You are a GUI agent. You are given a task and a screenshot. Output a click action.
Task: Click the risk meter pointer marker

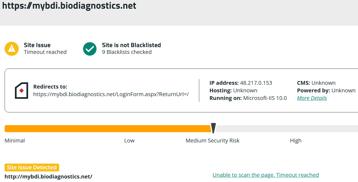click(x=213, y=128)
